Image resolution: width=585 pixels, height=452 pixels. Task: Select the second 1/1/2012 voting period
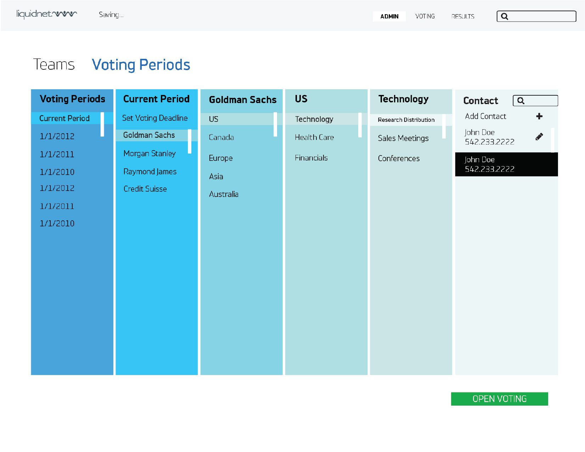57,188
